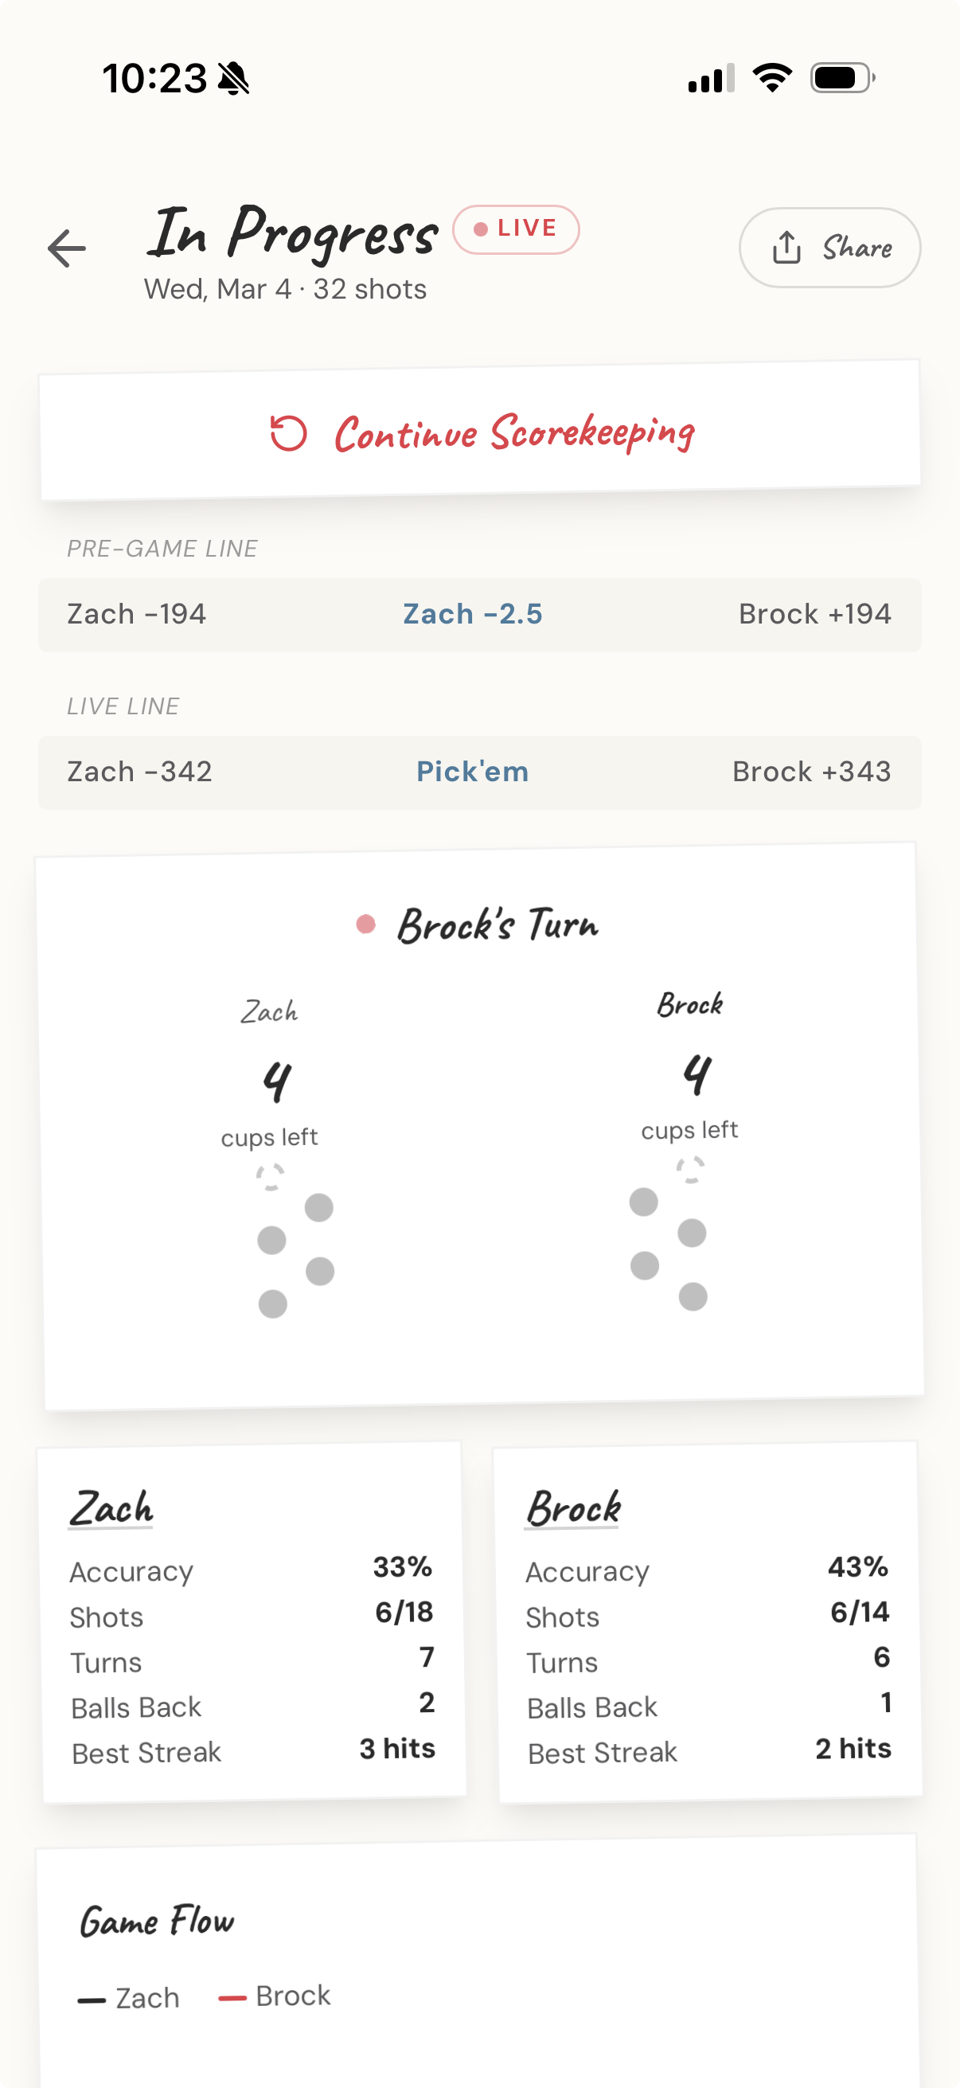
Task: Tap the cellular signal bars icon
Action: pyautogui.click(x=711, y=79)
